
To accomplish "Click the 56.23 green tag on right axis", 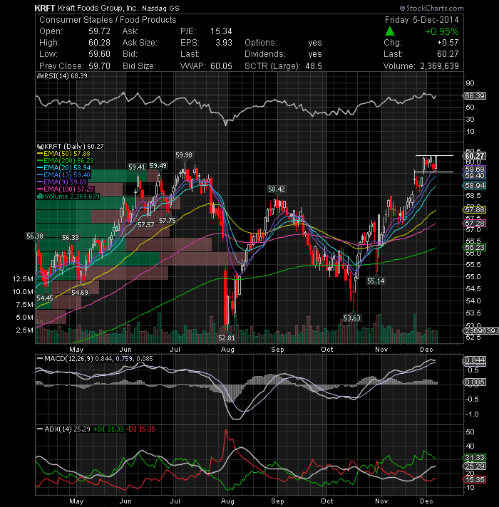I will click(x=475, y=248).
